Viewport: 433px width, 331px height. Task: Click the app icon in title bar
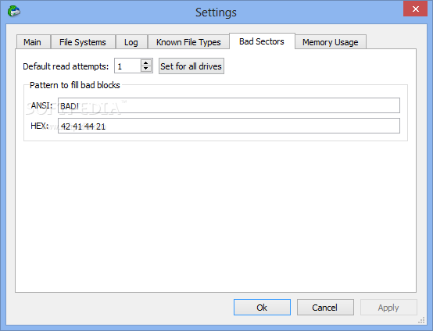pyautogui.click(x=14, y=11)
